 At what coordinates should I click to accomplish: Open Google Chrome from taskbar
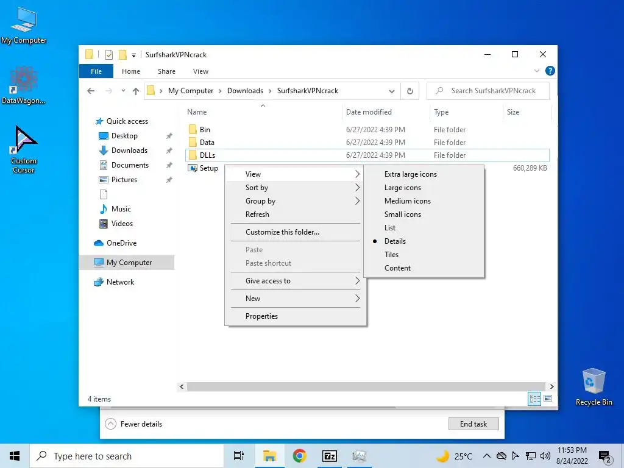pyautogui.click(x=299, y=456)
